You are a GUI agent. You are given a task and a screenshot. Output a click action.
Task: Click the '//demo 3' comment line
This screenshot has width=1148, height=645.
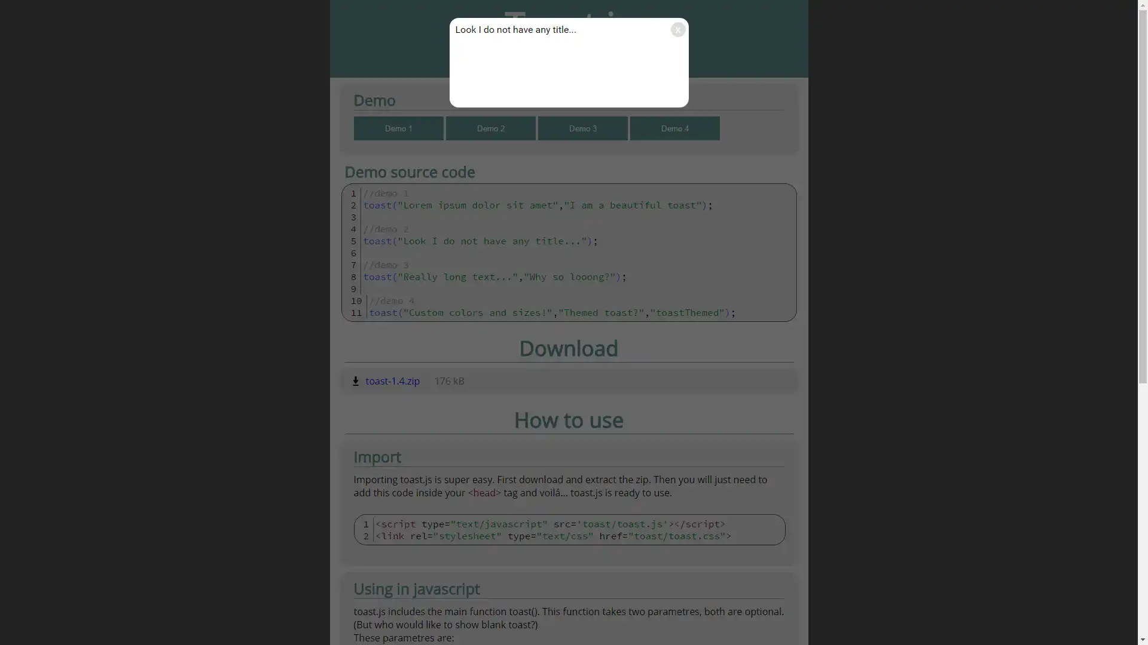tap(386, 265)
